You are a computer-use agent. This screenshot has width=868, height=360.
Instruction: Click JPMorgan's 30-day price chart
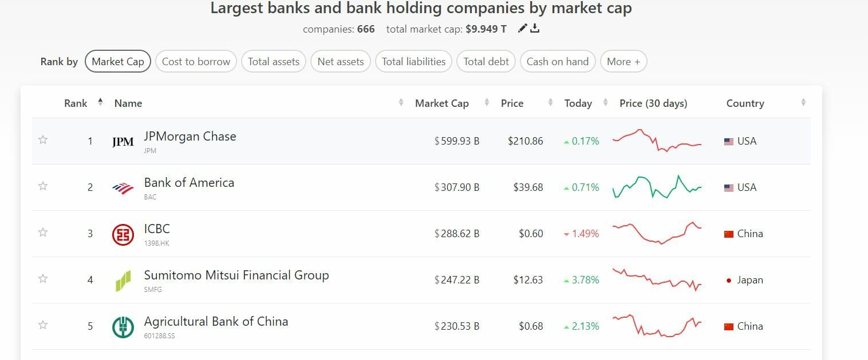coord(657,141)
